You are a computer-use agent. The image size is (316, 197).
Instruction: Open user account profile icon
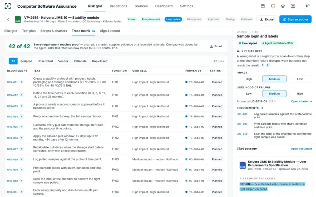click(x=293, y=6)
